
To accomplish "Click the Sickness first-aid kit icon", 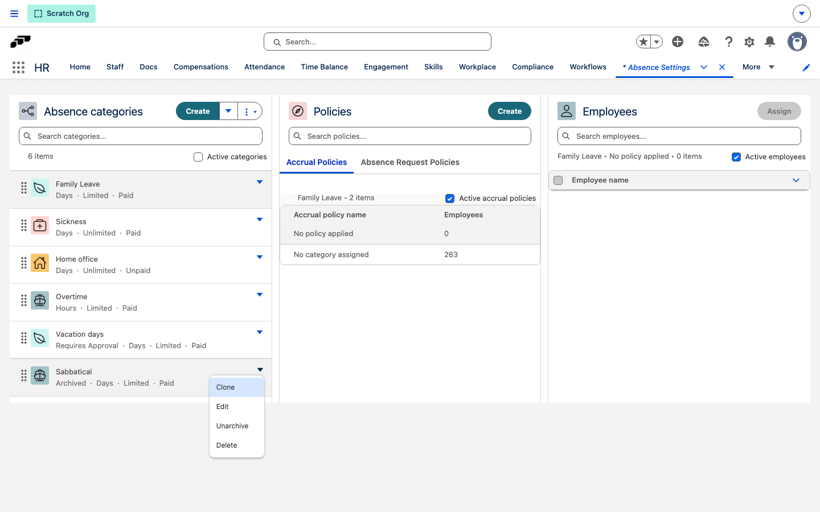I will tap(40, 226).
